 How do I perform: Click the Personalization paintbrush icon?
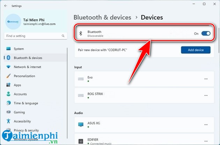click(x=8, y=76)
